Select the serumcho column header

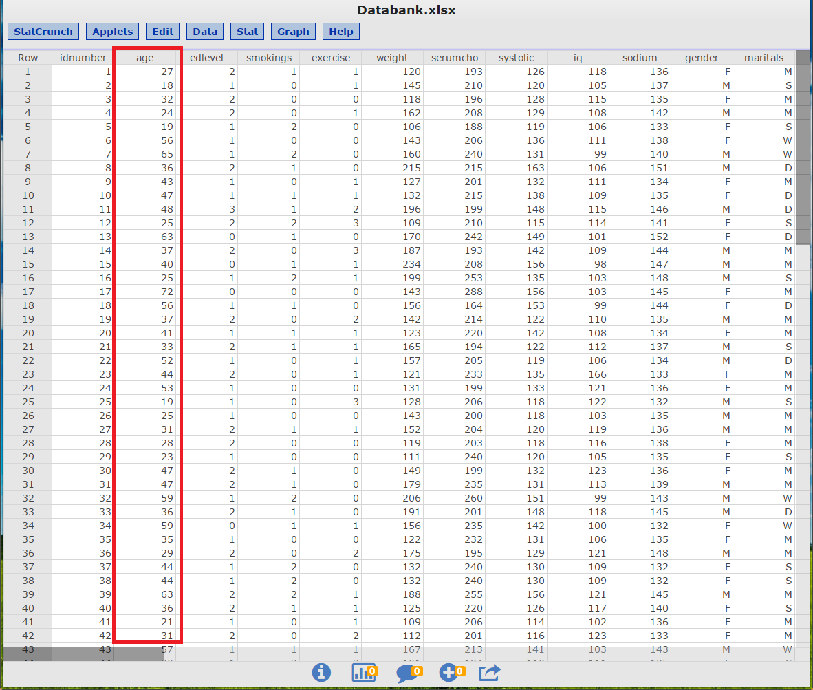tap(454, 58)
